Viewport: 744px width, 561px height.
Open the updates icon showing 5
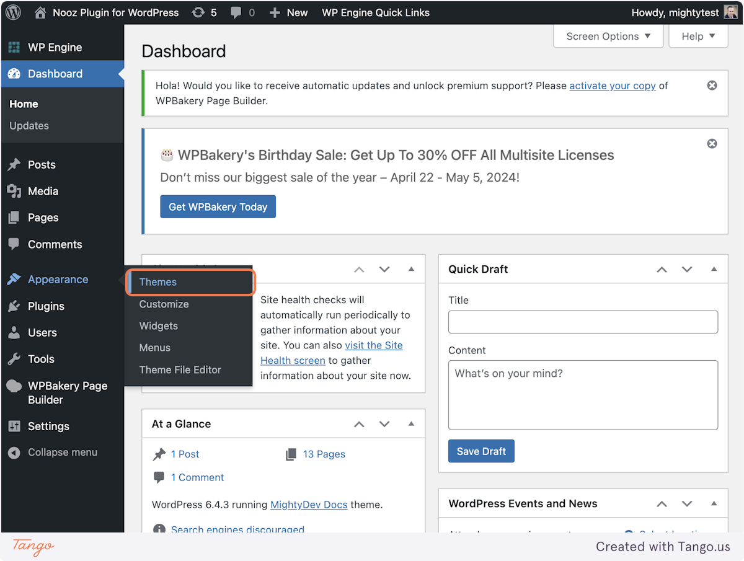coord(204,12)
